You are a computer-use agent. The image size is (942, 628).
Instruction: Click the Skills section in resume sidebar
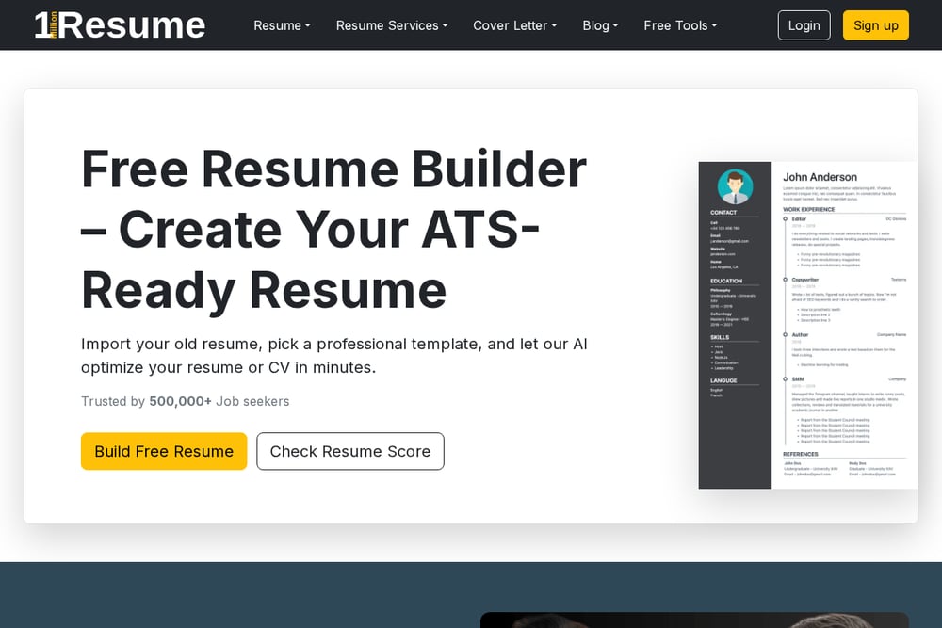click(x=719, y=337)
